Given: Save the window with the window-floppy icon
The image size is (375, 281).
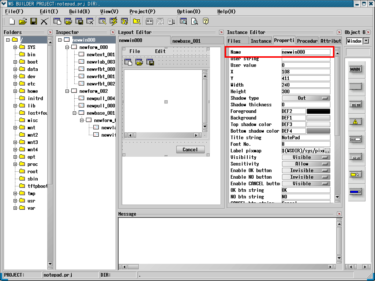Looking at the screenshot, I should pyautogui.click(x=79, y=21).
